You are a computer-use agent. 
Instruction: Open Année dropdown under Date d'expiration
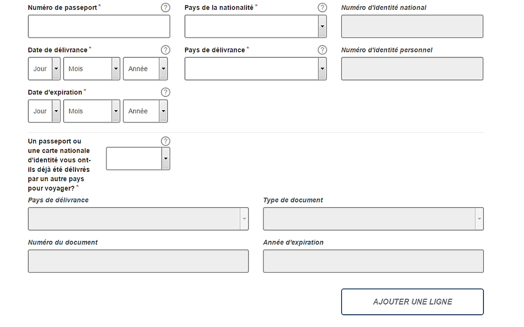click(x=145, y=111)
